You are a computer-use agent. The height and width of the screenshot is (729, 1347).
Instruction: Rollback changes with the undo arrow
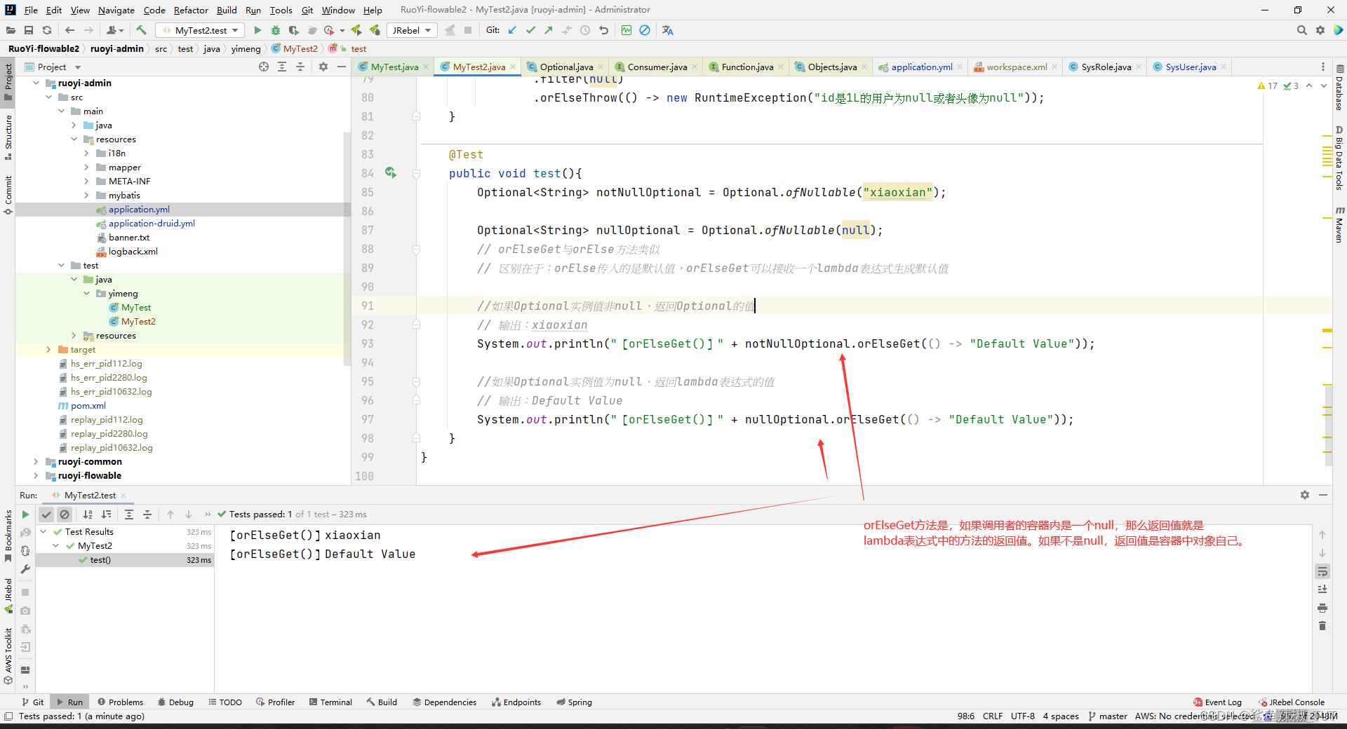pos(603,30)
